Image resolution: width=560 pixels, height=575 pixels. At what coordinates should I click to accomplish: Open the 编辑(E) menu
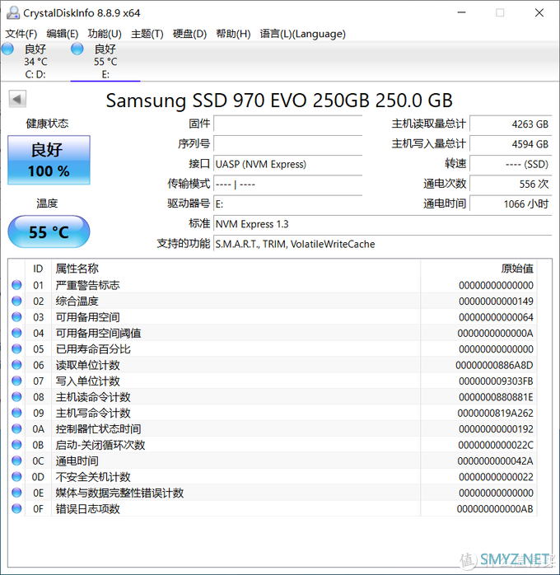(x=63, y=34)
